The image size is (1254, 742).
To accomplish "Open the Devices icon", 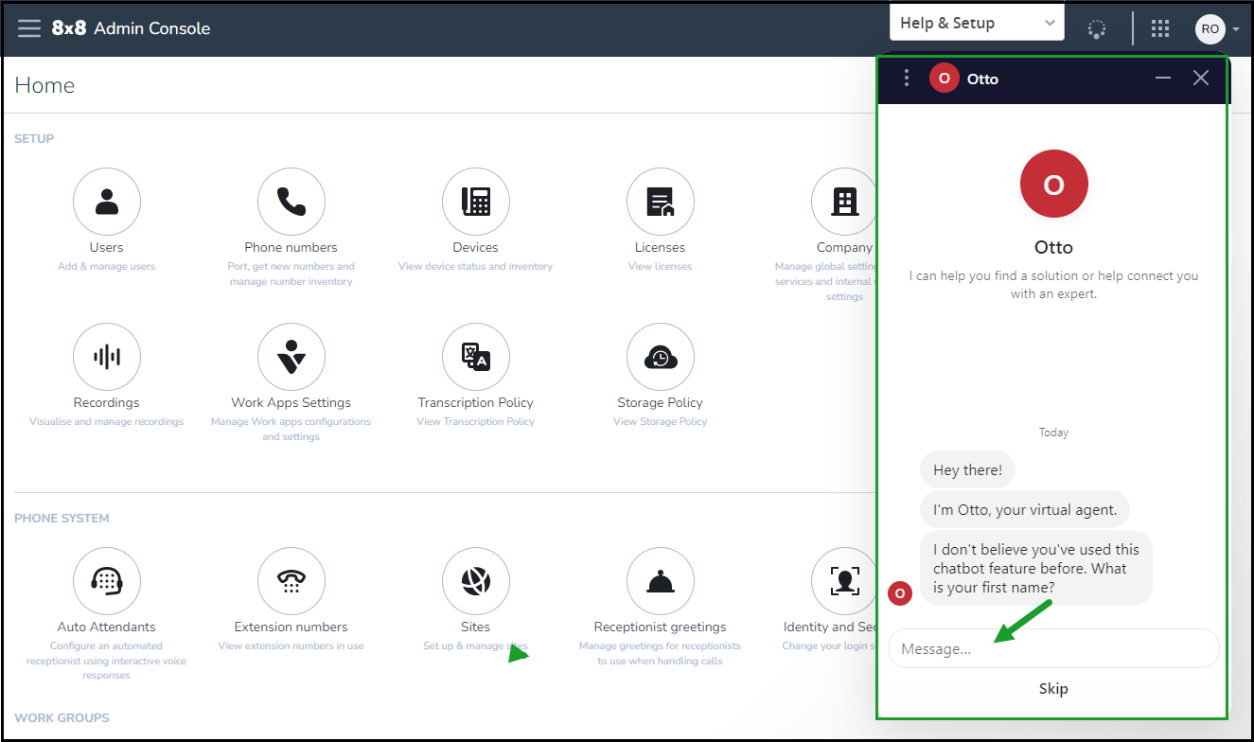I will coord(476,202).
